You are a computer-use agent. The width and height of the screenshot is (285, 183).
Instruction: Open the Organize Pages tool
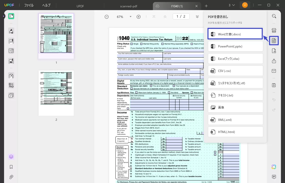[x=11, y=51]
